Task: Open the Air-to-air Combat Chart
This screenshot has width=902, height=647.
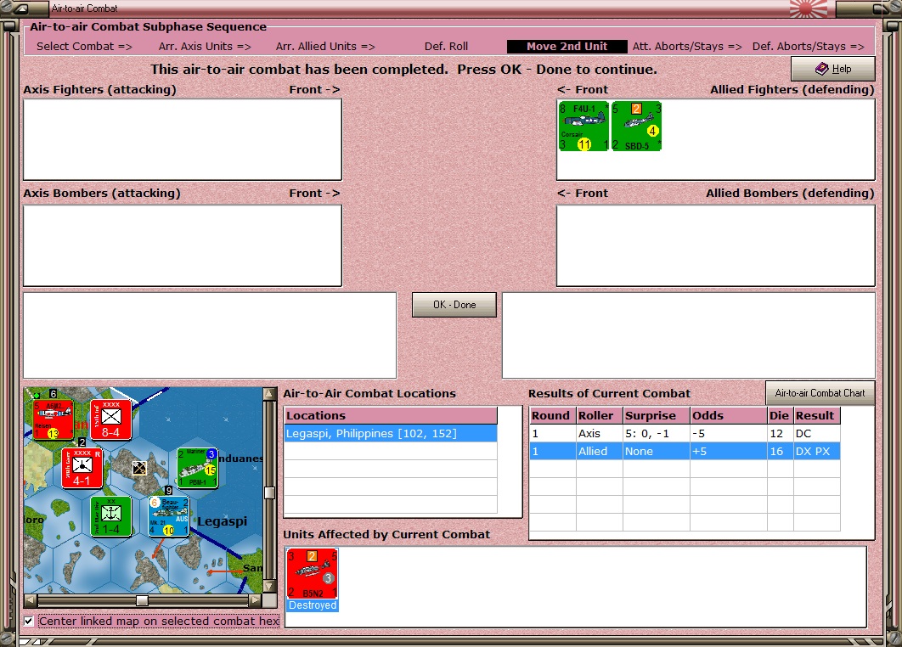Action: click(820, 393)
